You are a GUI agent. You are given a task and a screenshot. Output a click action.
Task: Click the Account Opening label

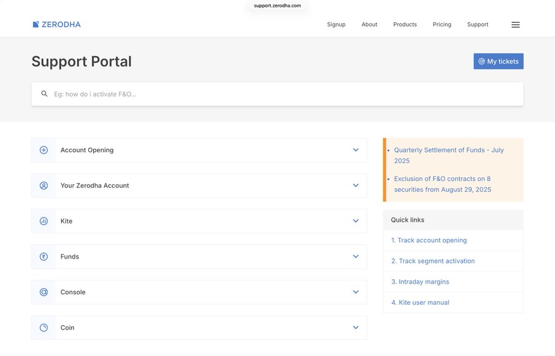pyautogui.click(x=87, y=150)
